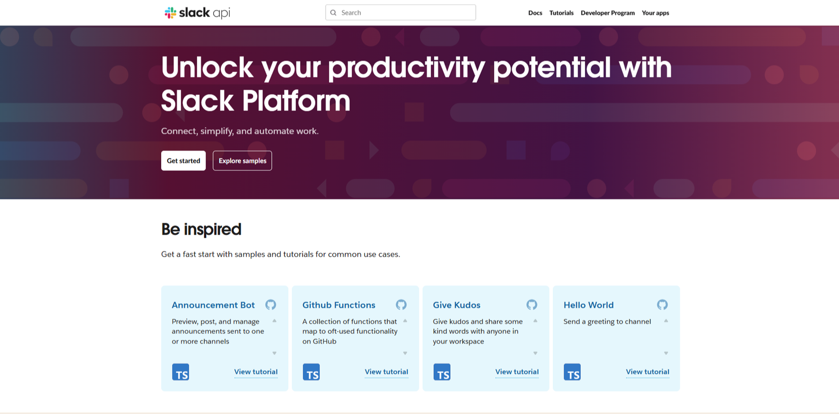
Task: Open Give Kudos GitHub icon
Action: click(x=532, y=305)
